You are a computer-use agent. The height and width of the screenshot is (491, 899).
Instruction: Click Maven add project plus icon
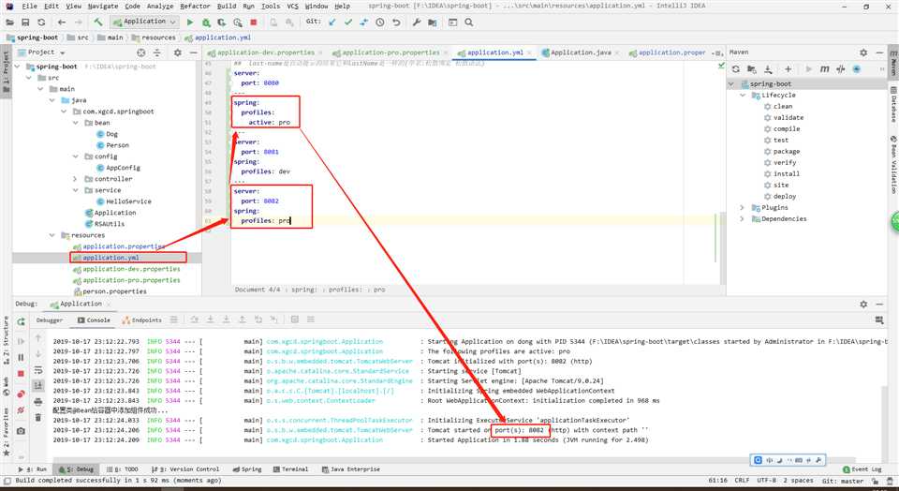tap(788, 68)
